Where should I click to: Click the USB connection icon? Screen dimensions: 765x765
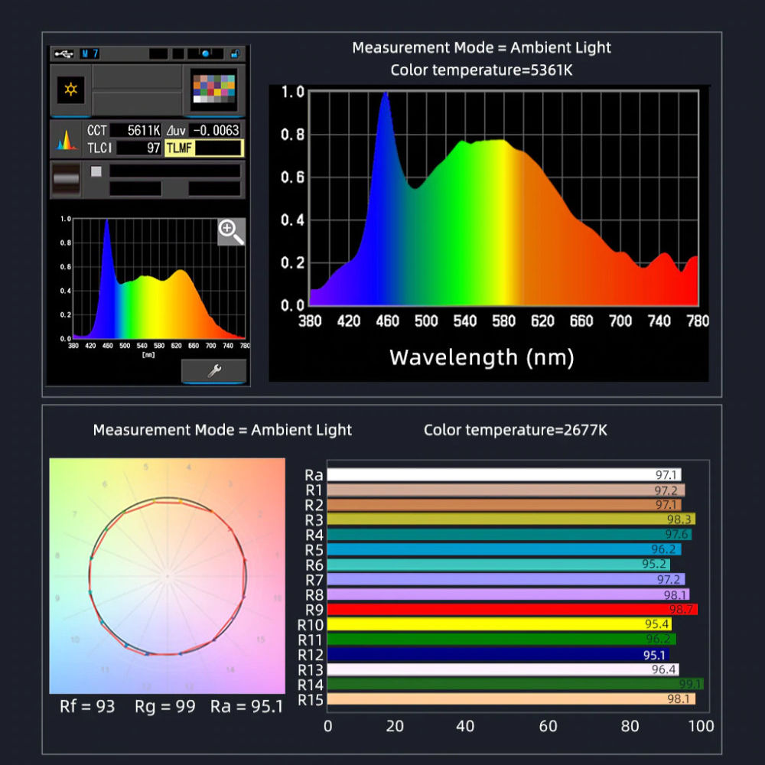pos(63,54)
